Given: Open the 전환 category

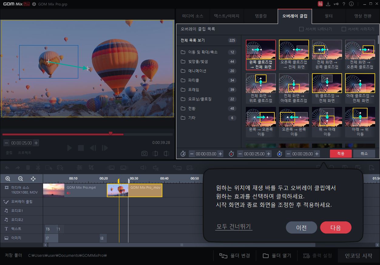Looking at the screenshot, I should [x=208, y=108].
